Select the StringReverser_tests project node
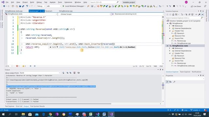This screenshot has height=117, width=209. 180,46
